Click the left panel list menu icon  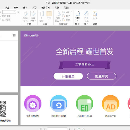pos(14,35)
